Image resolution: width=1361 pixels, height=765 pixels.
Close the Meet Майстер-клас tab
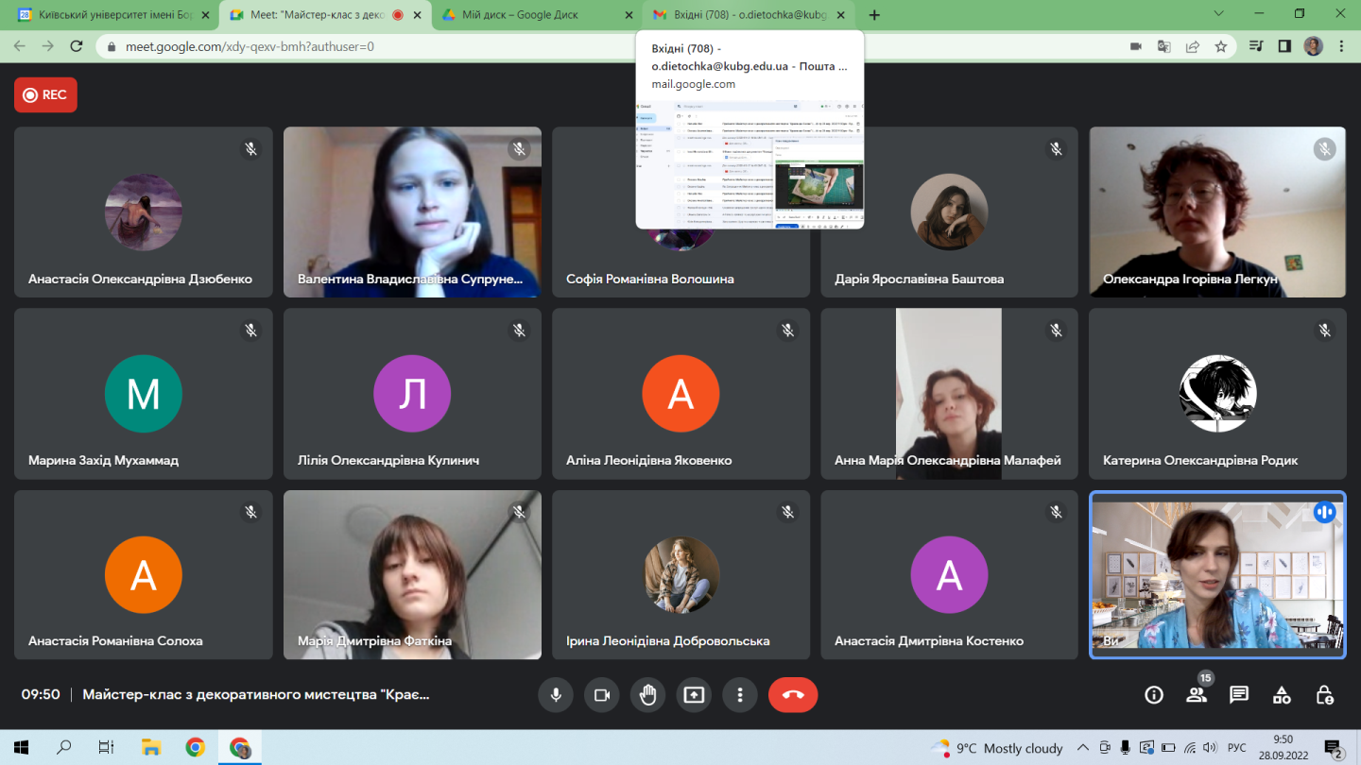(x=417, y=15)
